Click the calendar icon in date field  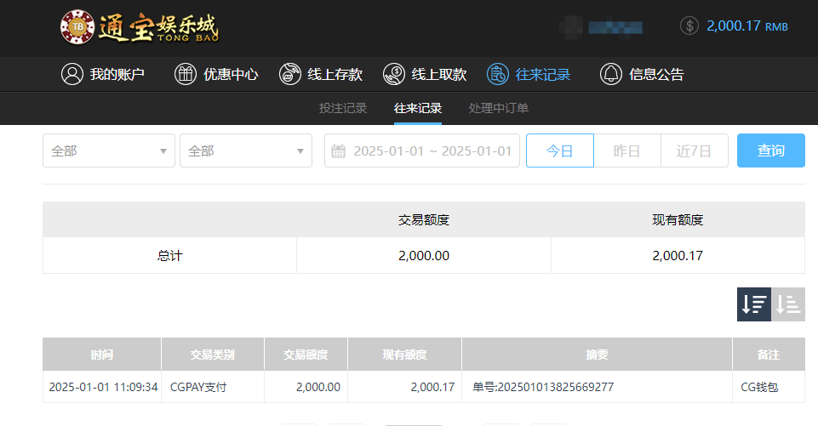(339, 151)
